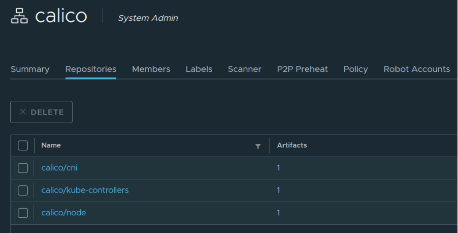This screenshot has width=458, height=233.
Task: Toggle the select-all repositories checkbox
Action: pyautogui.click(x=23, y=145)
